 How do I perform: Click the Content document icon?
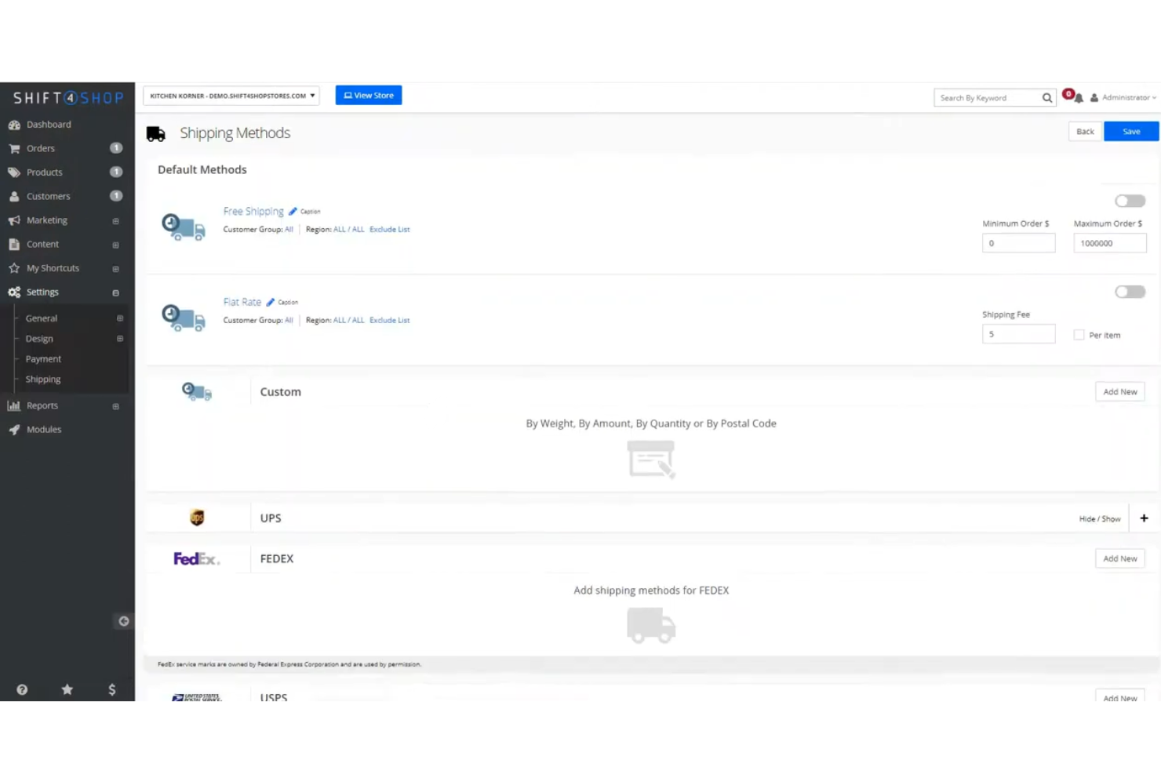coord(14,244)
